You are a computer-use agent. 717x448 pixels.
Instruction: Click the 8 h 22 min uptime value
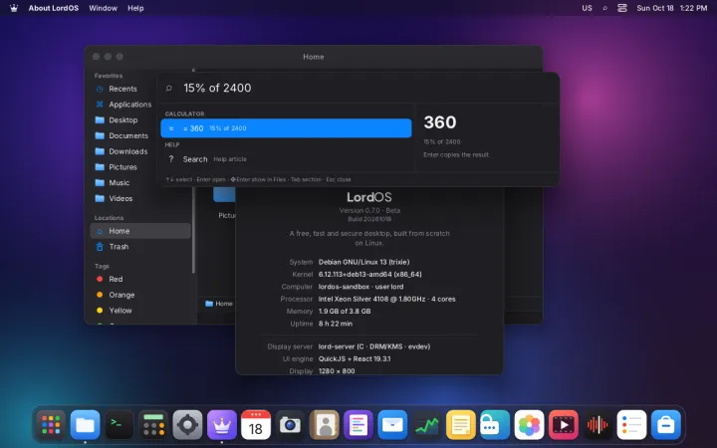(336, 324)
